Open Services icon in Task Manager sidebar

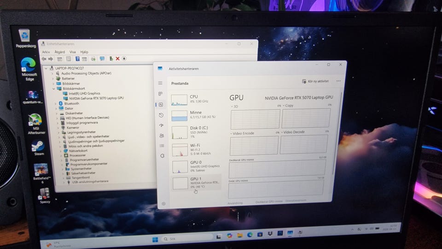[163, 155]
